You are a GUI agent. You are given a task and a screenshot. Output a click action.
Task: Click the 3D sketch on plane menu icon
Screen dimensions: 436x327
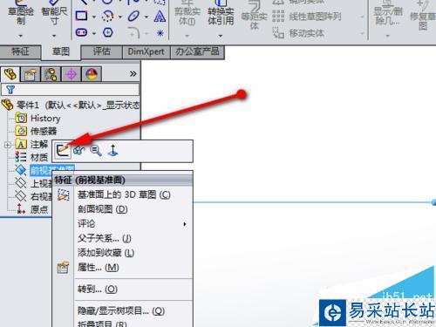(64, 194)
